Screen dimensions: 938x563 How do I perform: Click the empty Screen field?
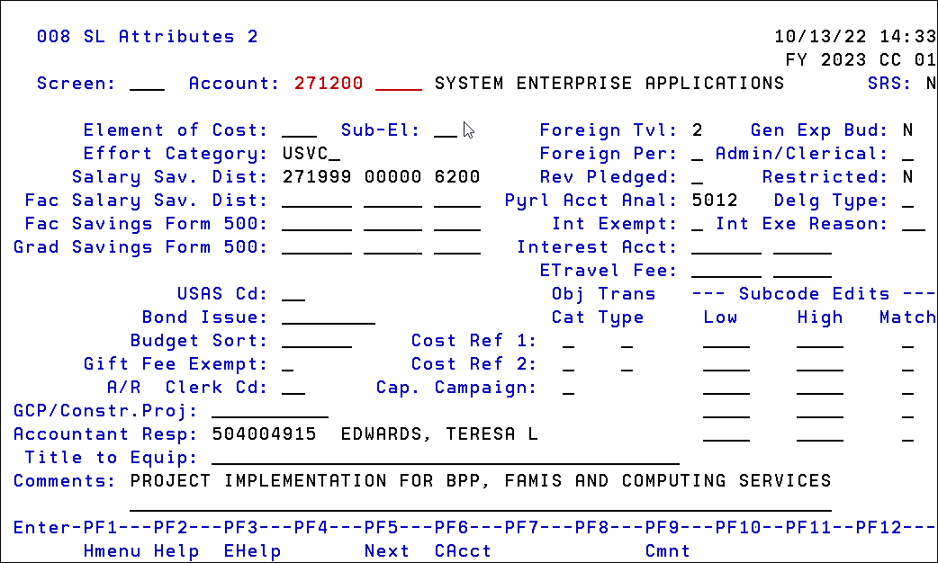point(147,83)
